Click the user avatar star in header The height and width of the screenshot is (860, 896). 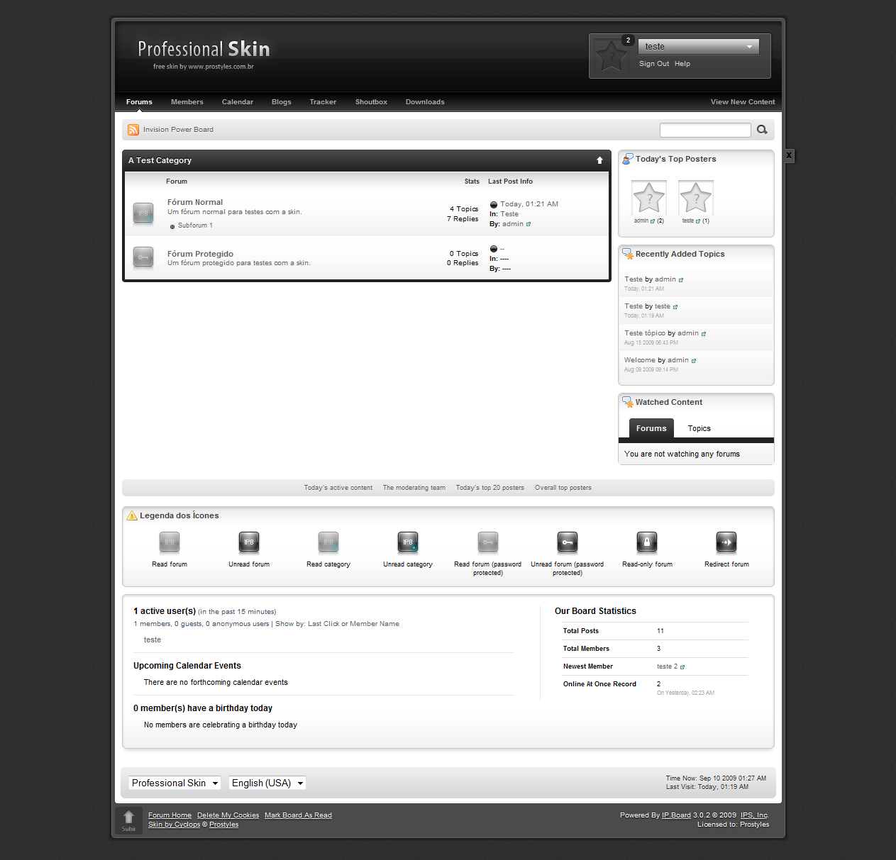611,55
